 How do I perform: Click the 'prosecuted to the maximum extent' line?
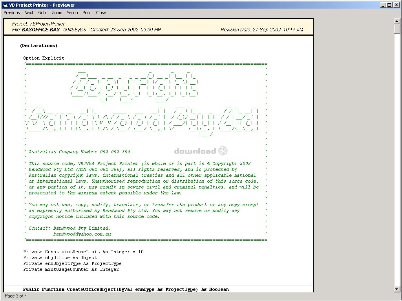point(105,193)
